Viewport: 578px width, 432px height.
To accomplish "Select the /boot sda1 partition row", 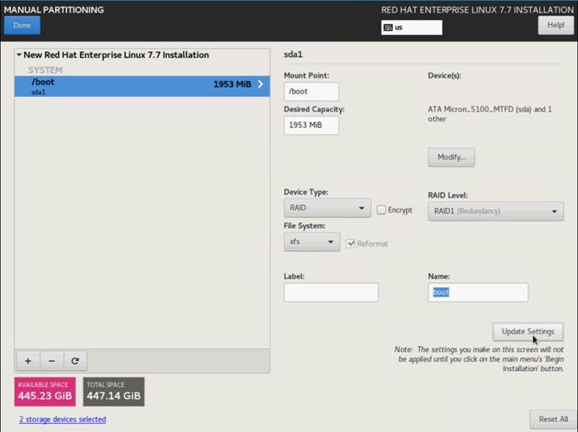I will [x=142, y=86].
